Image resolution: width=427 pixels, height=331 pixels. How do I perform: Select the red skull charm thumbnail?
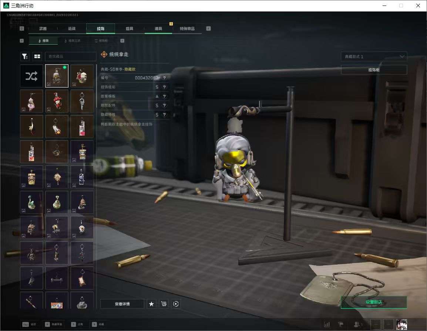pyautogui.click(x=82, y=76)
